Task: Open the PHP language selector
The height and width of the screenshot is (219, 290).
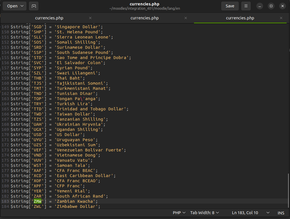Action: pyautogui.click(x=179, y=213)
